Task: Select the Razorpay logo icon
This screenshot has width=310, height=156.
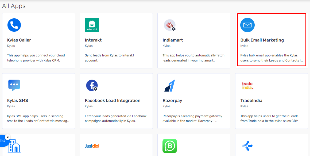Action: pos(170,85)
